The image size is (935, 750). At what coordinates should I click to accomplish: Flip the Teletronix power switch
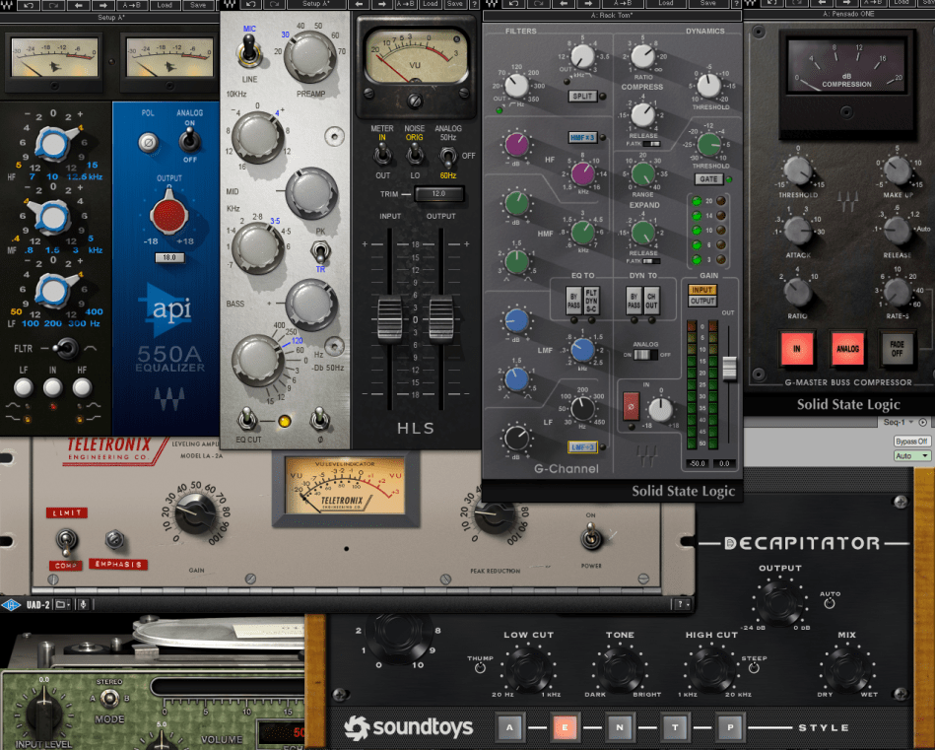(591, 537)
